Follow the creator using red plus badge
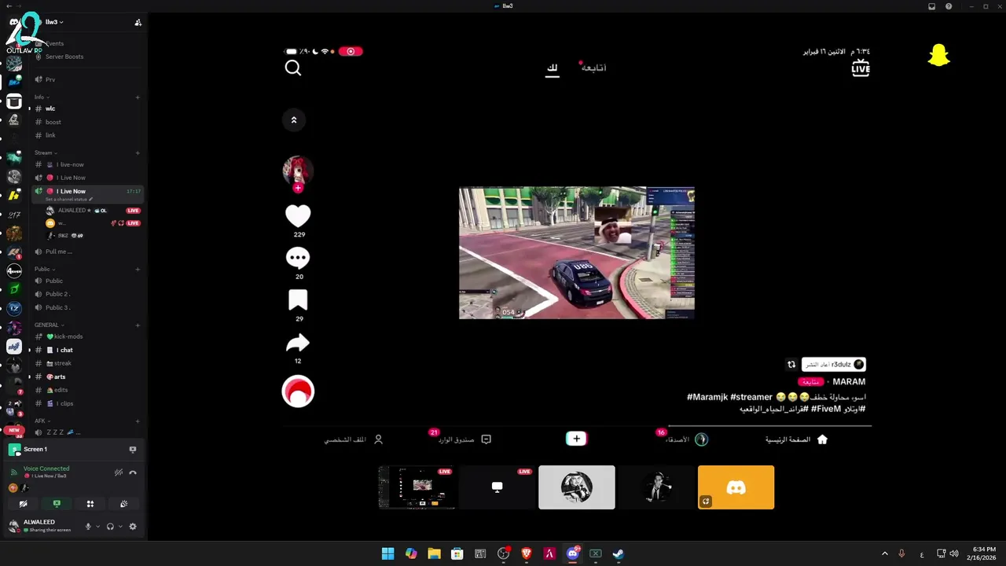This screenshot has height=566, width=1006. (x=298, y=188)
